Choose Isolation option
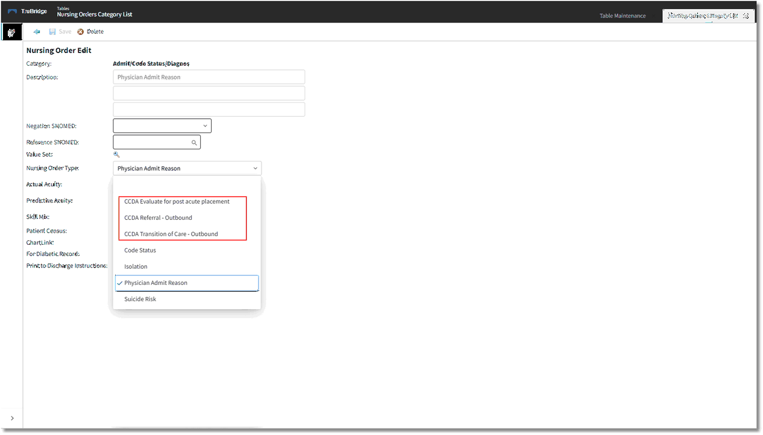 click(x=187, y=266)
